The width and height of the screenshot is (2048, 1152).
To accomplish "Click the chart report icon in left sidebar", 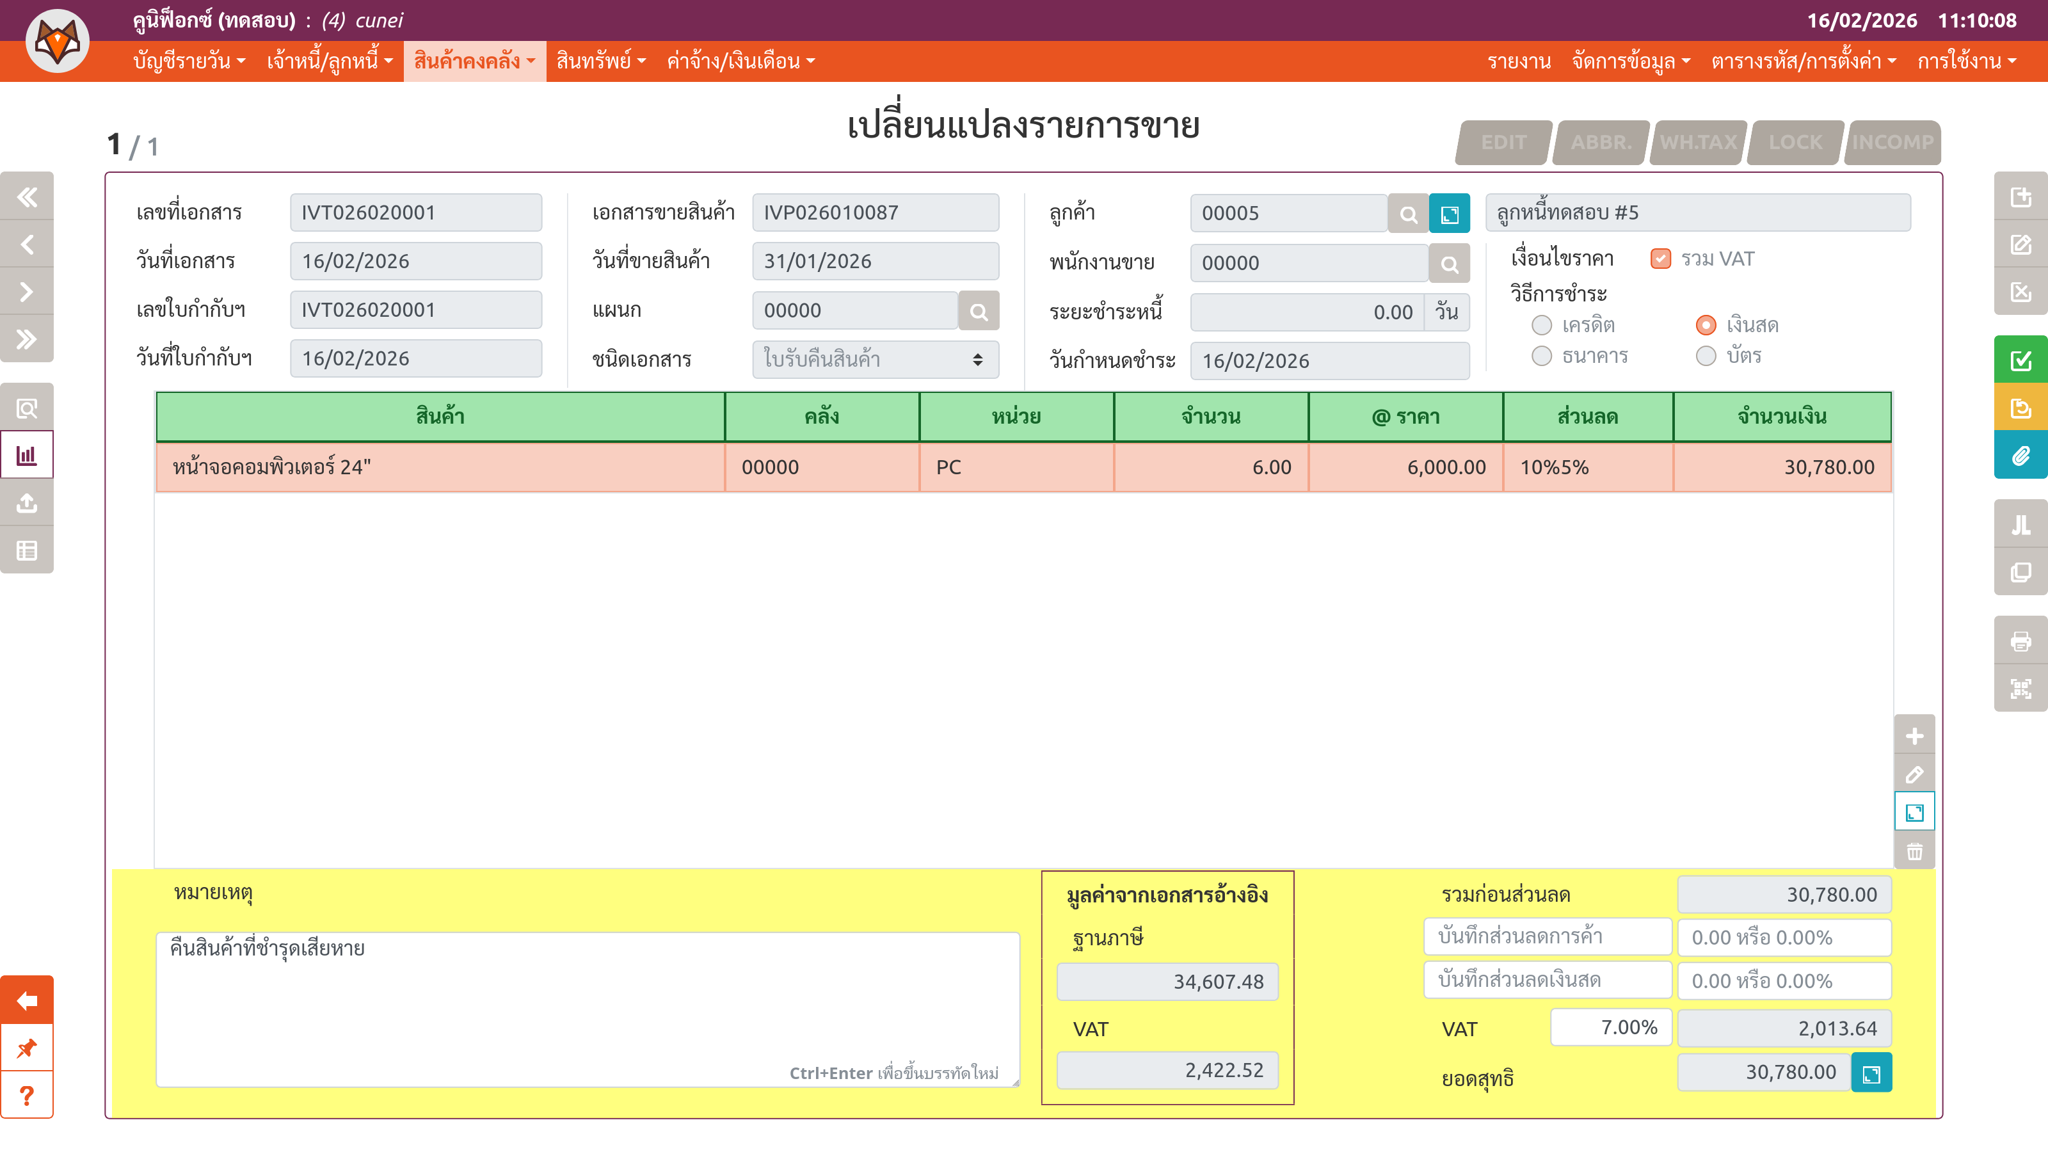I will click(27, 456).
